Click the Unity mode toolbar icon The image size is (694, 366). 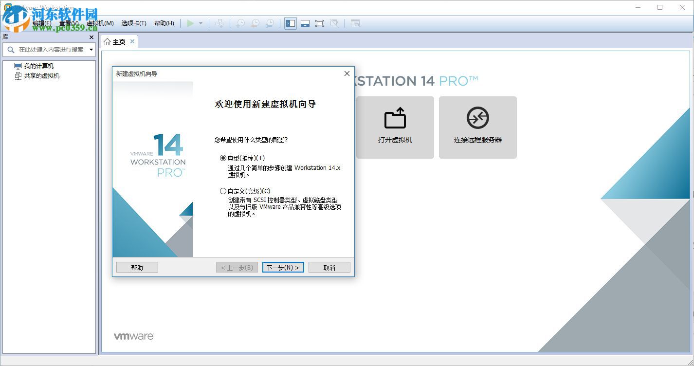point(334,23)
